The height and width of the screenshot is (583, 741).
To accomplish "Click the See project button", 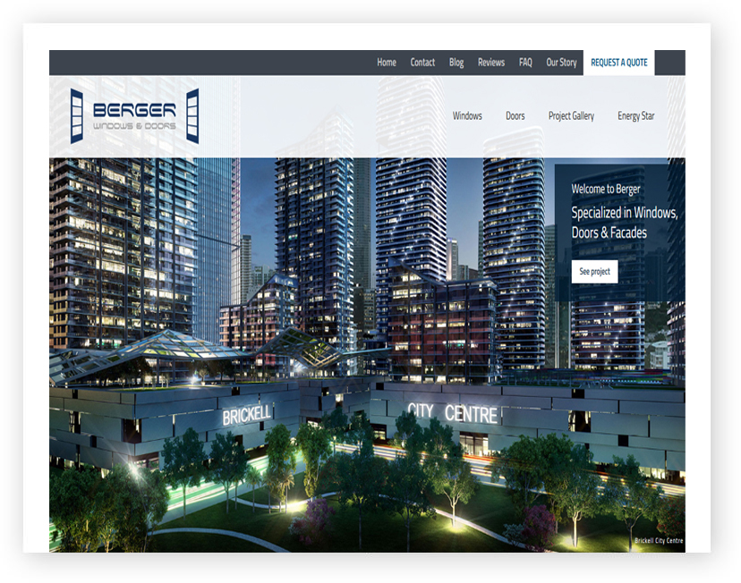I will (594, 272).
